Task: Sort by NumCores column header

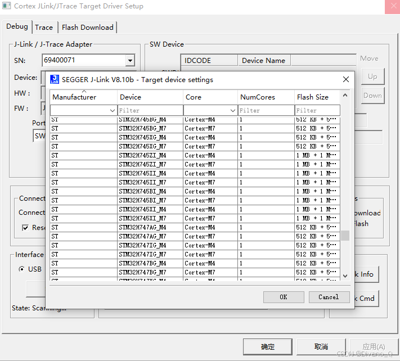Action: (266, 97)
